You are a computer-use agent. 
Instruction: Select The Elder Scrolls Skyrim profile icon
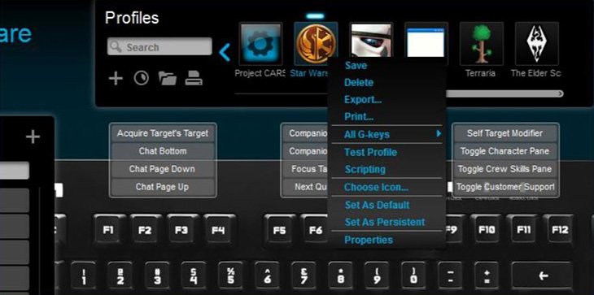[x=537, y=44]
